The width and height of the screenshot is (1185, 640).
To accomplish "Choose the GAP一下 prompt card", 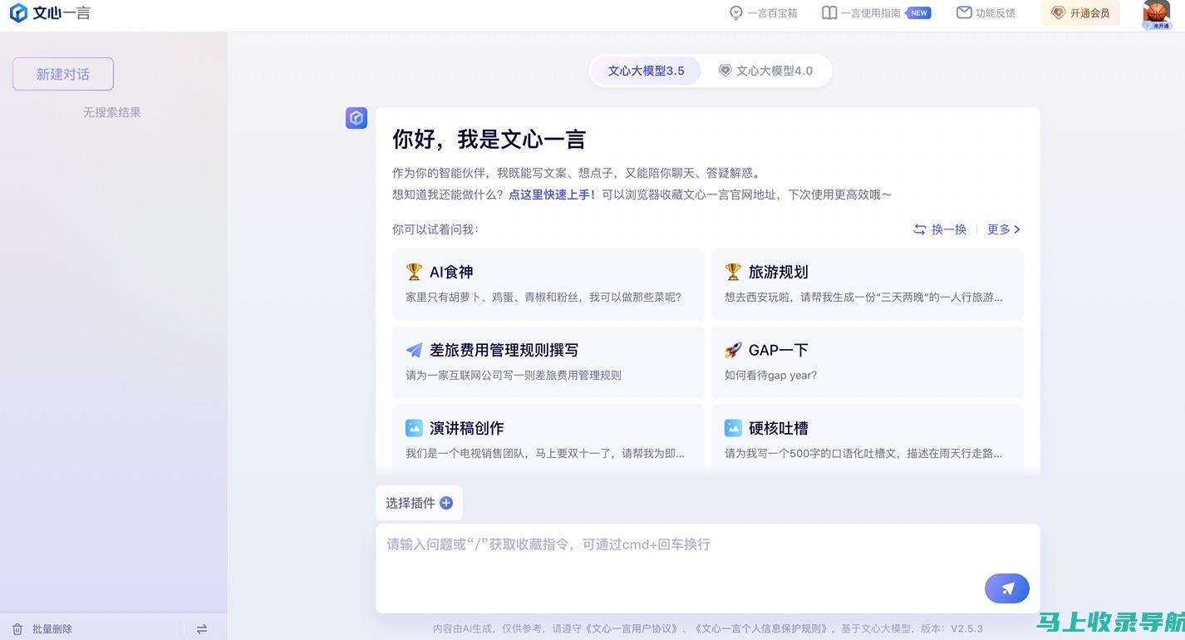I will point(868,362).
